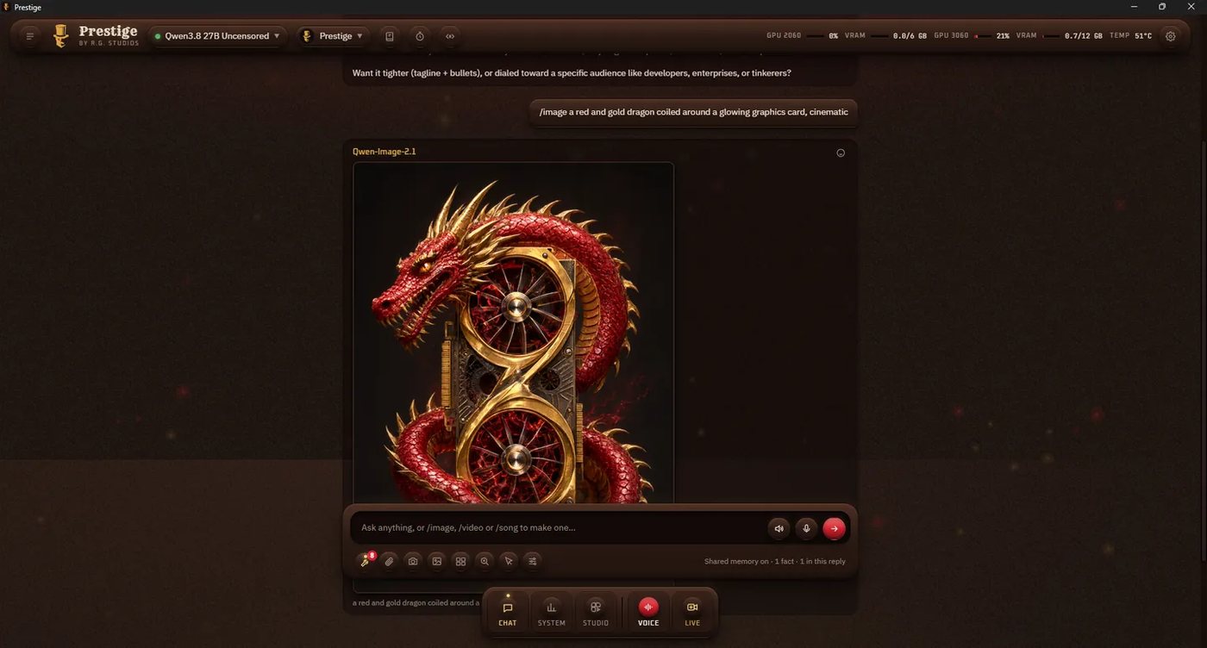This screenshot has width=1207, height=648.
Task: Open the sliders tuning icon
Action: coord(533,561)
